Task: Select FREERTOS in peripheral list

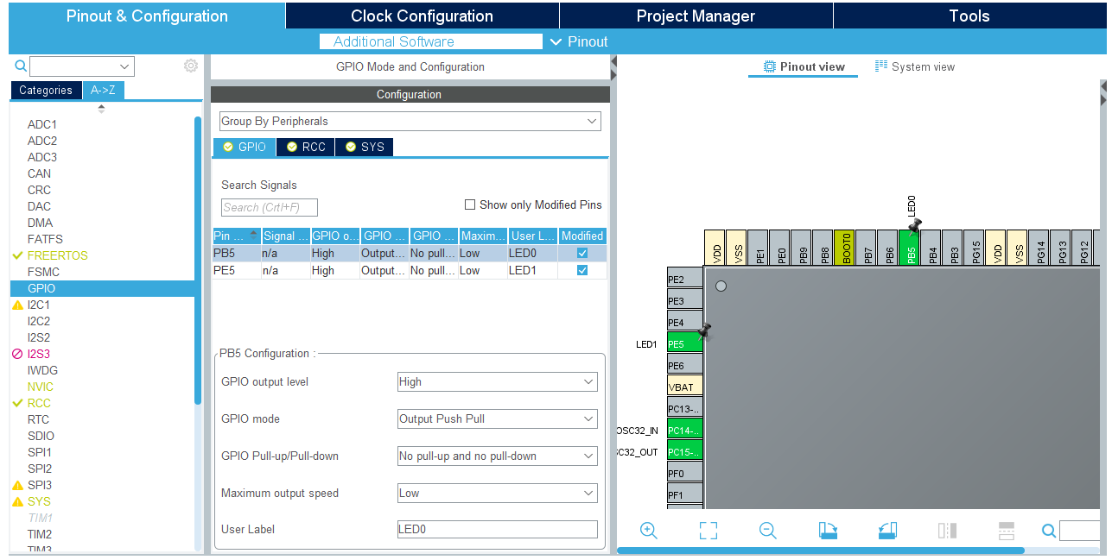Action: (x=57, y=255)
